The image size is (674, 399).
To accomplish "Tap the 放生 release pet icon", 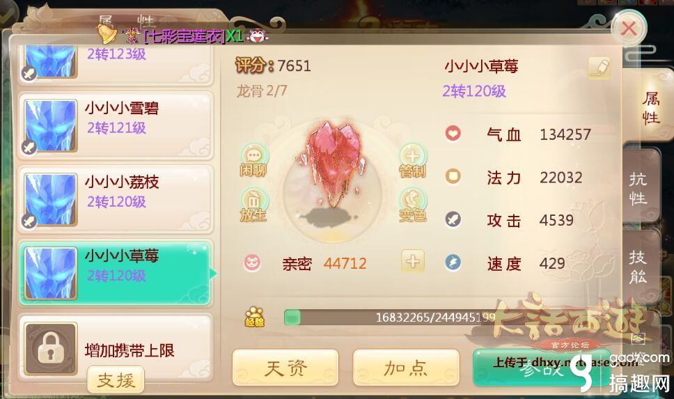I will tap(253, 205).
